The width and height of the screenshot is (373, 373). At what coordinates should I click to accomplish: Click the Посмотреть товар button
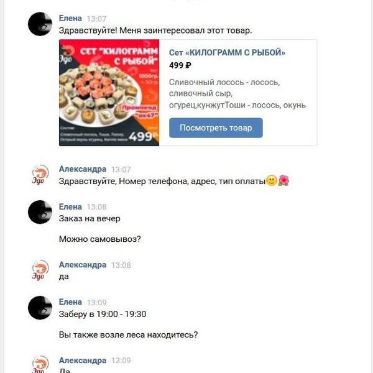(216, 127)
